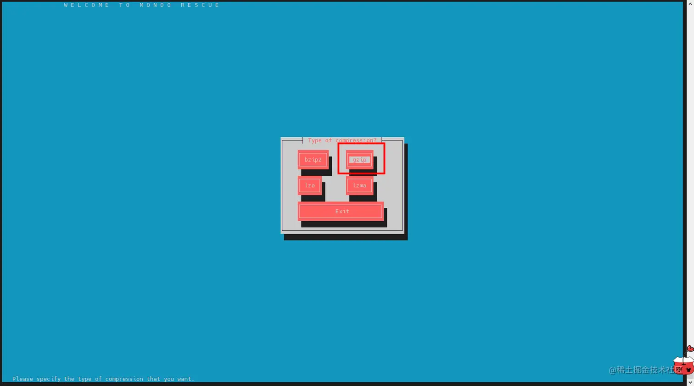Click the scrollbar down arrow at bottom right

[690, 382]
